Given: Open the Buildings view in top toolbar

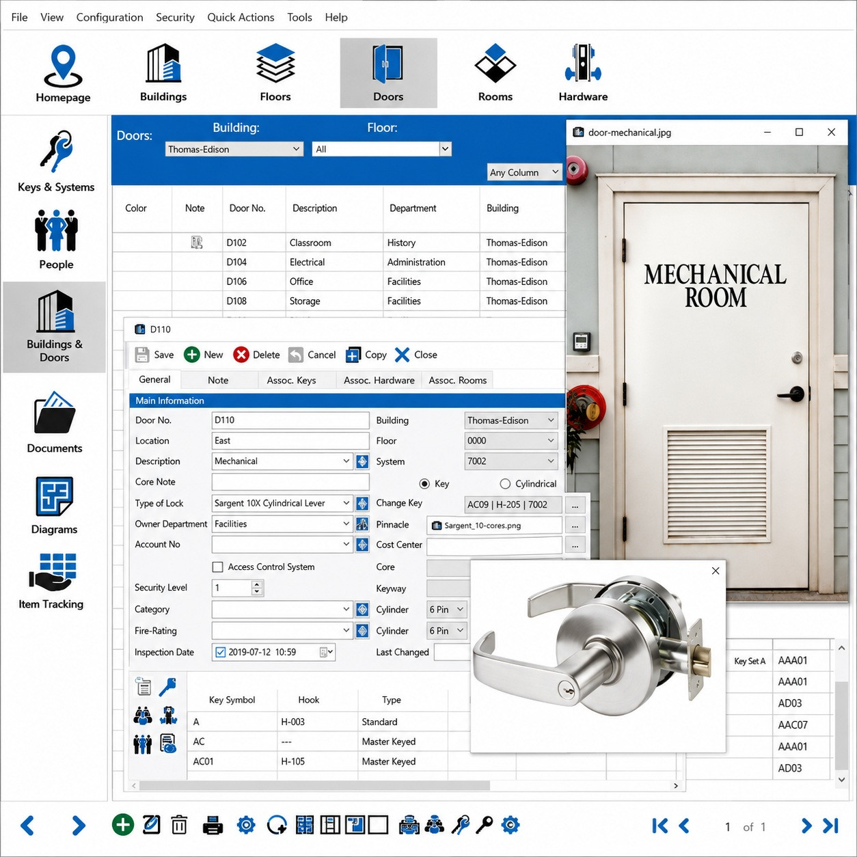Looking at the screenshot, I should pos(163,73).
